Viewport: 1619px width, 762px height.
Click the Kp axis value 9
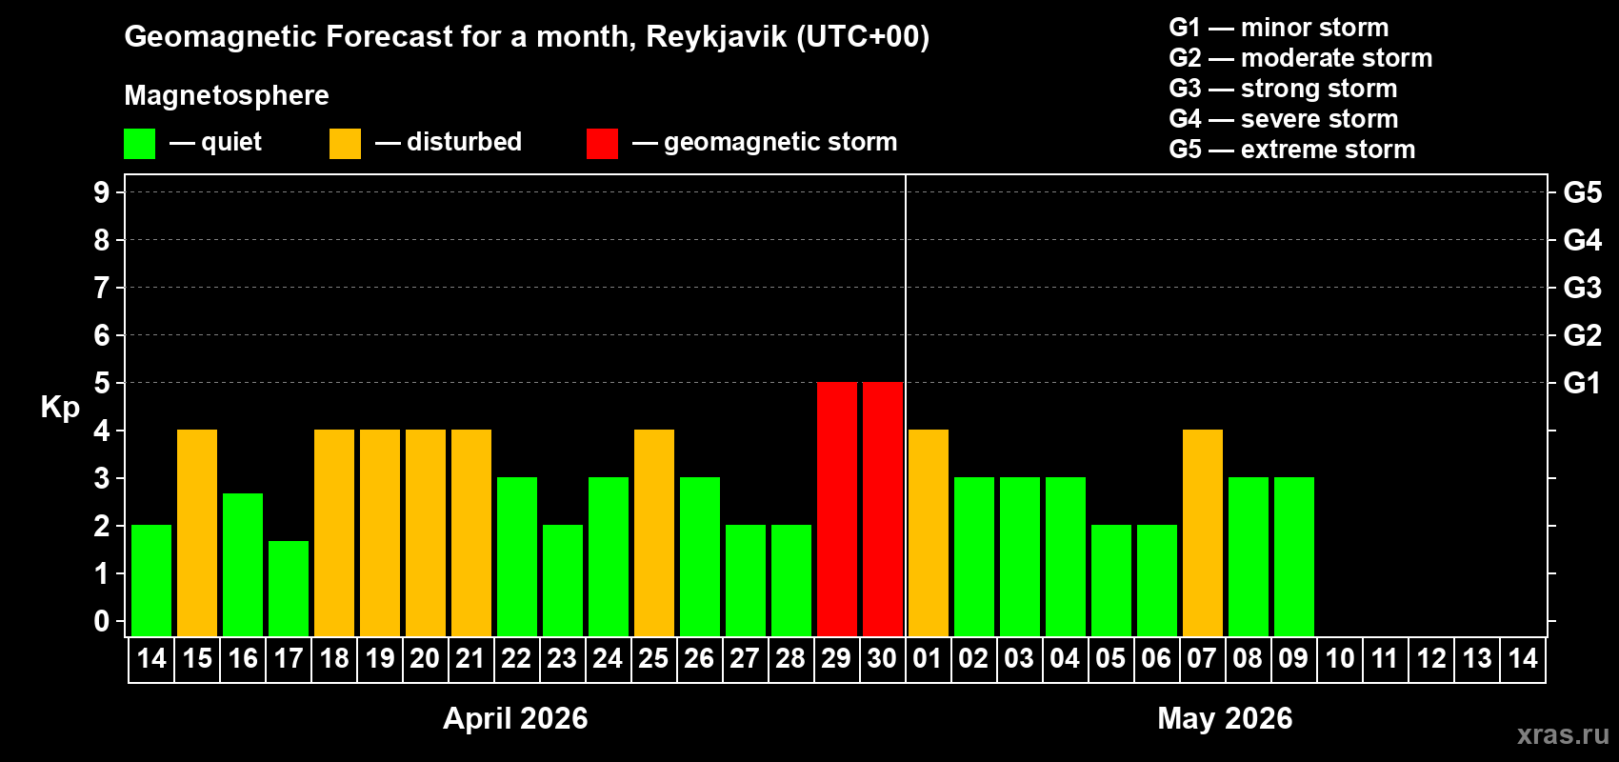pos(102,192)
